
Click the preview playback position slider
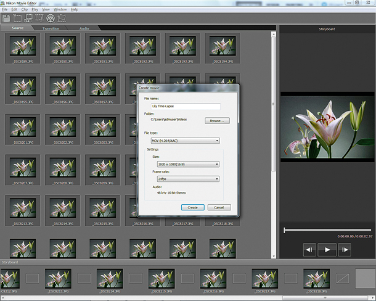pyautogui.click(x=327, y=230)
